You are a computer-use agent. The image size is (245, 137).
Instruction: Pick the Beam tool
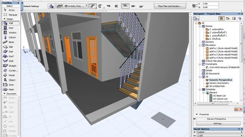coord(11,42)
